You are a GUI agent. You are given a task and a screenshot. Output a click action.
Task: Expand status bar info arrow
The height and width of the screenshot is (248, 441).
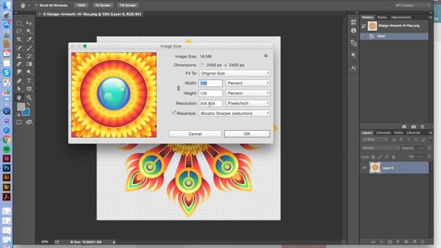click(114, 242)
